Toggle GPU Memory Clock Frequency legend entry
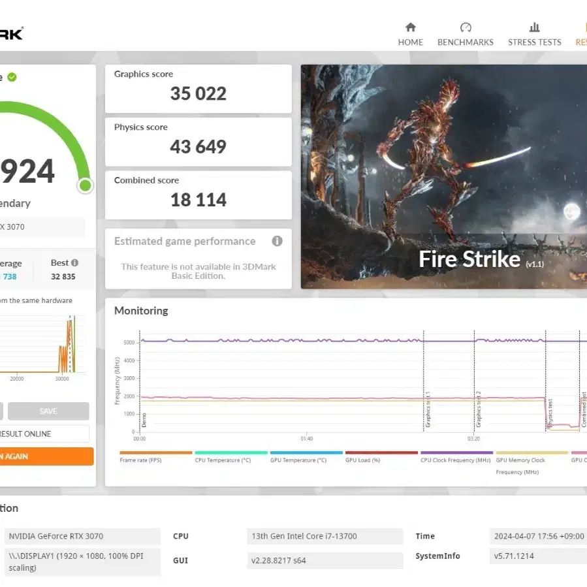This screenshot has width=587, height=587. pyautogui.click(x=532, y=463)
